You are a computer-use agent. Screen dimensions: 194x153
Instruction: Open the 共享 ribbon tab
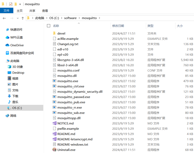tap(32, 11)
